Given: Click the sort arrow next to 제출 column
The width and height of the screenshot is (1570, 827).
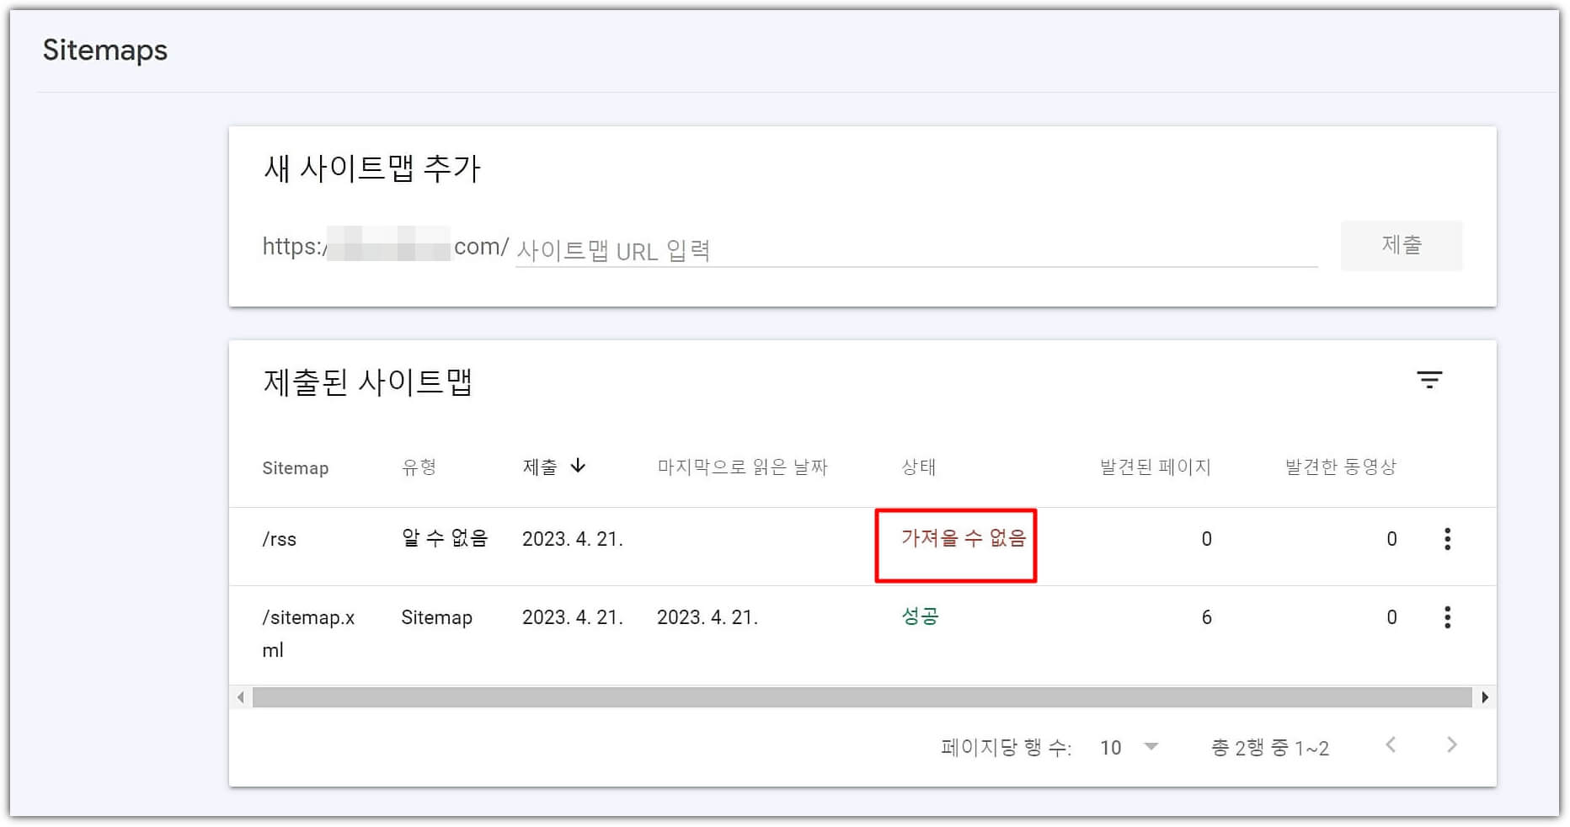Looking at the screenshot, I should click(x=578, y=465).
